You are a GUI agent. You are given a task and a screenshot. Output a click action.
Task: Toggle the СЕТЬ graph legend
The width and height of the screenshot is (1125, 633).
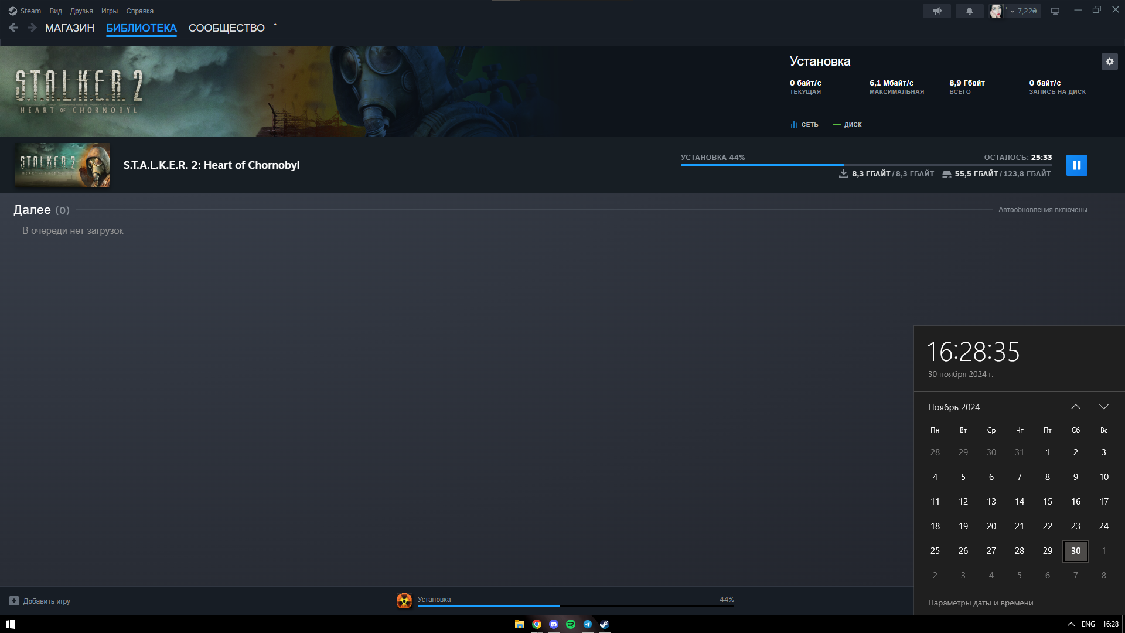pyautogui.click(x=804, y=124)
